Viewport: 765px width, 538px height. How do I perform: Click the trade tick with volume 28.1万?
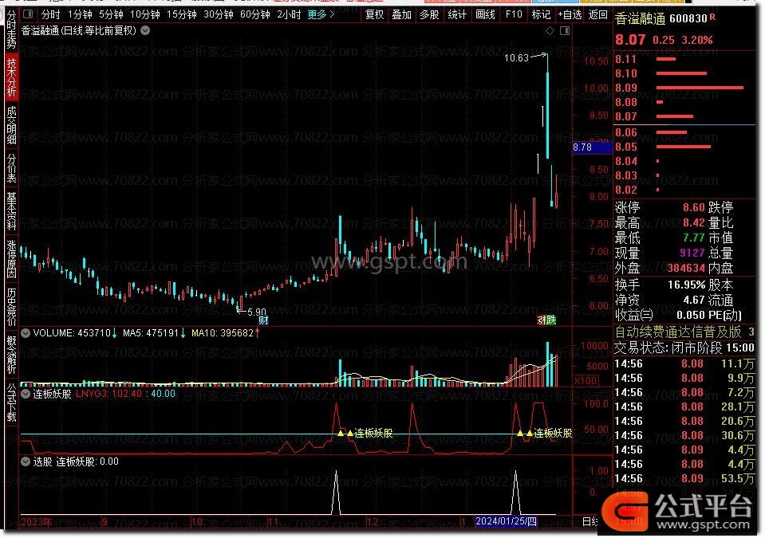tap(684, 407)
